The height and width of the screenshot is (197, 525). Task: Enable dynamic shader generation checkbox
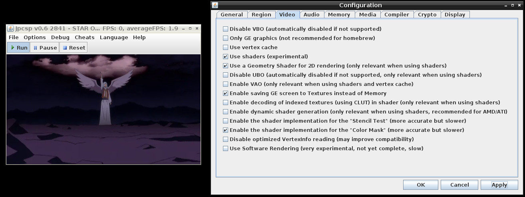coord(226,111)
